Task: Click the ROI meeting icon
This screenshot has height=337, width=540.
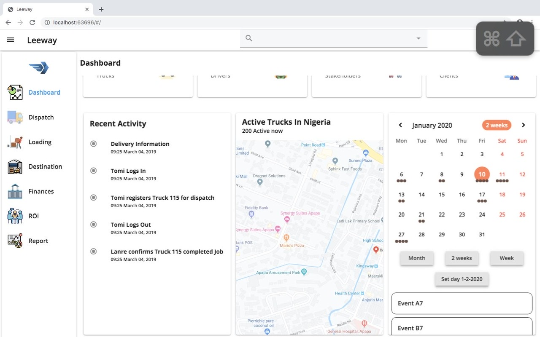Action: 15,216
